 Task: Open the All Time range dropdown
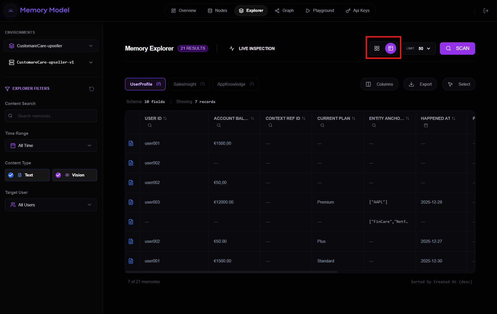[x=51, y=146]
